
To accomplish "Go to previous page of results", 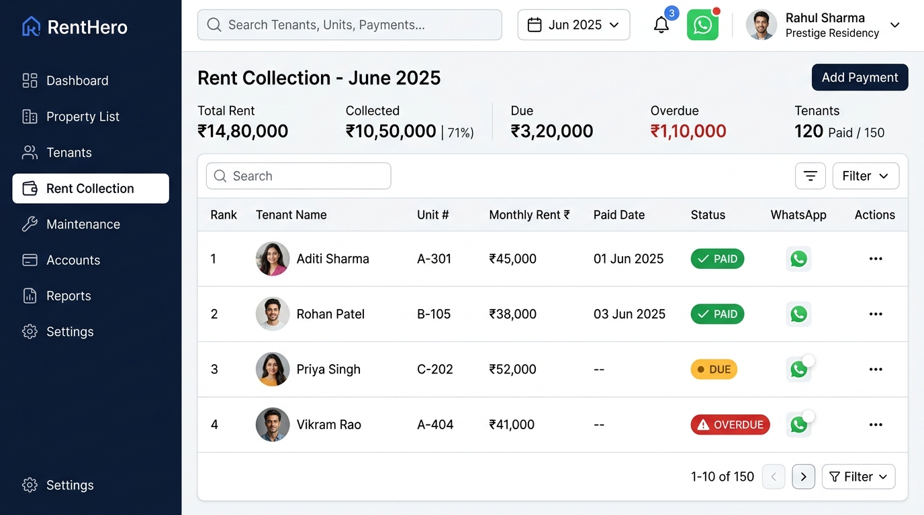I will pos(774,477).
